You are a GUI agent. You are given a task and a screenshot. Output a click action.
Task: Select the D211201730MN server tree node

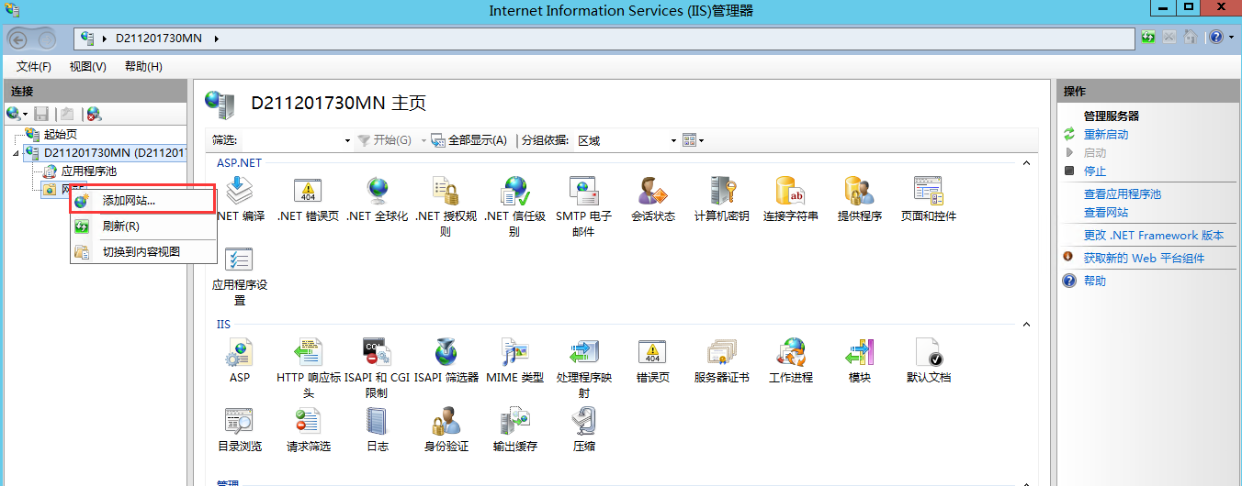(x=104, y=152)
